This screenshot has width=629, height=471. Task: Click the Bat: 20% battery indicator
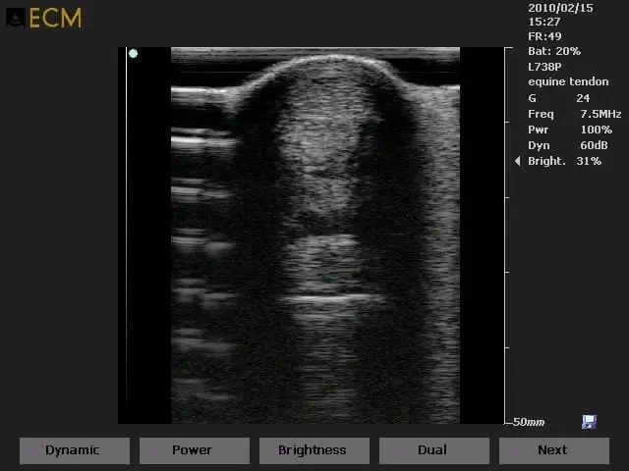554,51
